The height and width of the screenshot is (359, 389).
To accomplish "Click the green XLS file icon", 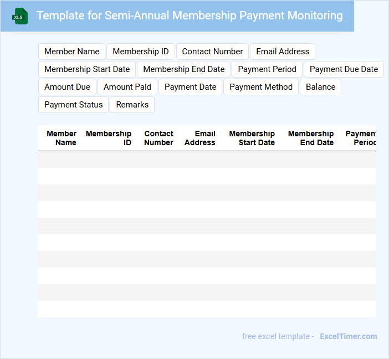I will (x=20, y=16).
